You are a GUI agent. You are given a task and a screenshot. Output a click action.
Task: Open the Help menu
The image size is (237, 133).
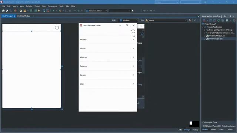(73, 6)
